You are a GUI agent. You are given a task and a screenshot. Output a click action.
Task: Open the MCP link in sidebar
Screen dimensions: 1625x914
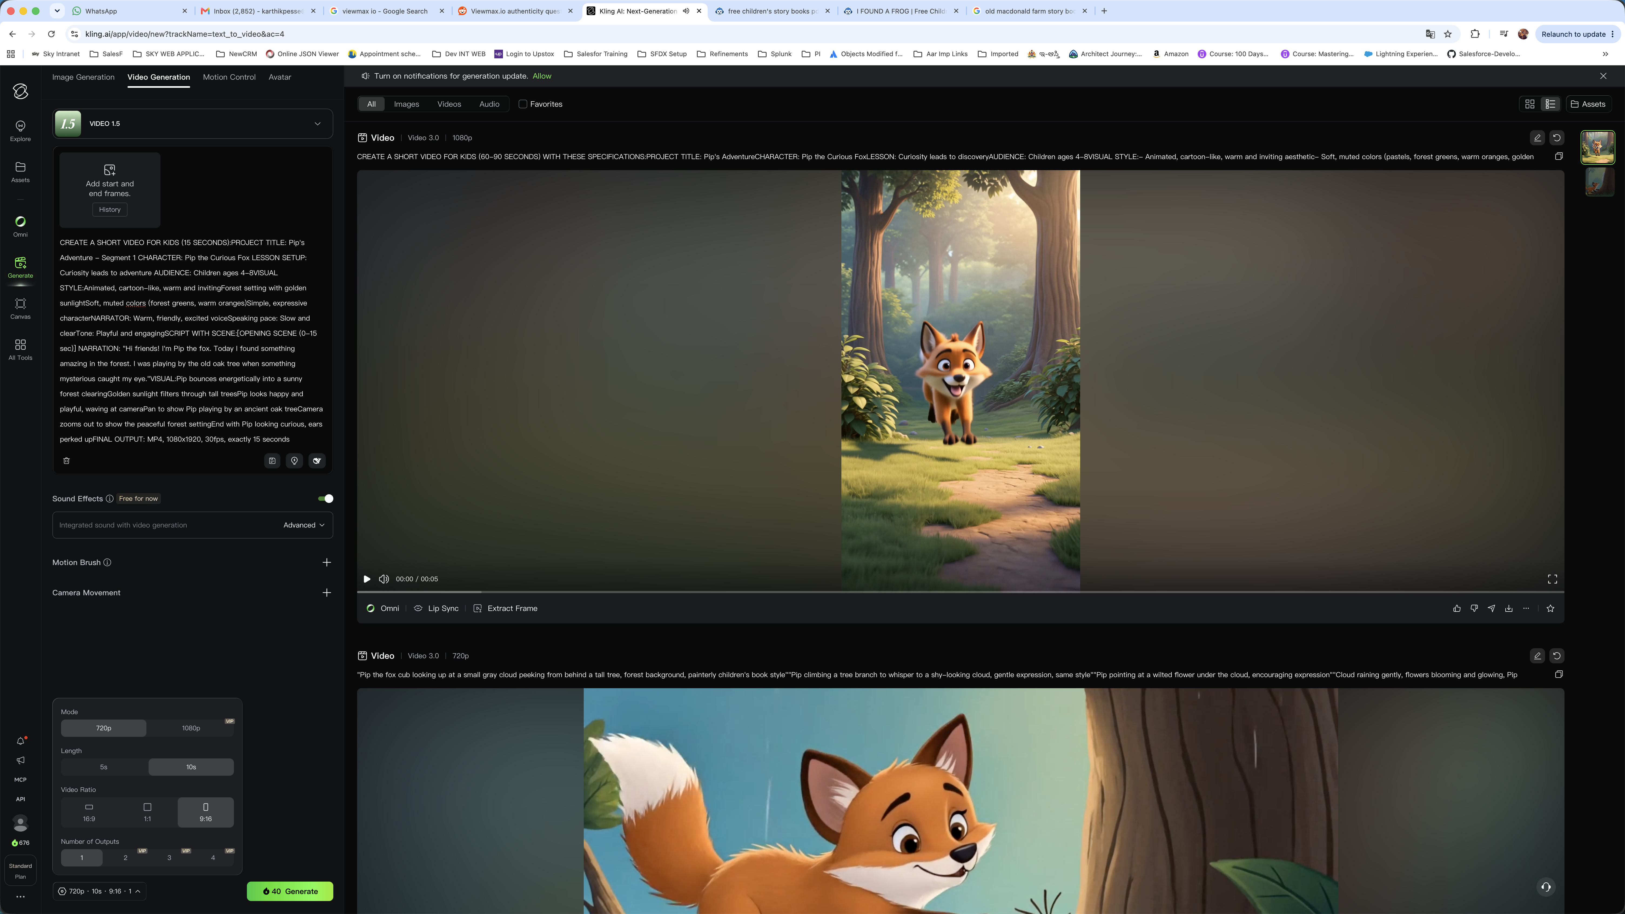click(20, 780)
